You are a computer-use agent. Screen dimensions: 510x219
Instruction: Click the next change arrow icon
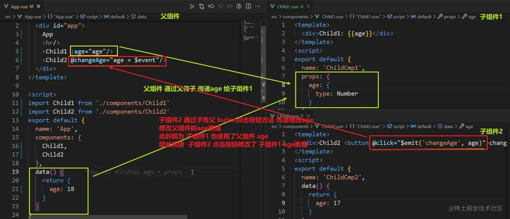pos(230,6)
